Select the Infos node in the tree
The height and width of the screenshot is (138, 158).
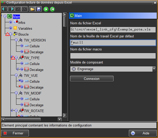[22, 23]
